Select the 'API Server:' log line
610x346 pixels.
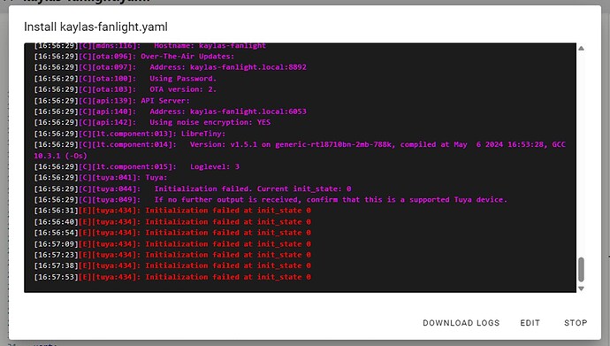click(x=111, y=100)
